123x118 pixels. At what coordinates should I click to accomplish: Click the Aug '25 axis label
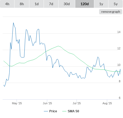pyautogui.click(x=107, y=103)
